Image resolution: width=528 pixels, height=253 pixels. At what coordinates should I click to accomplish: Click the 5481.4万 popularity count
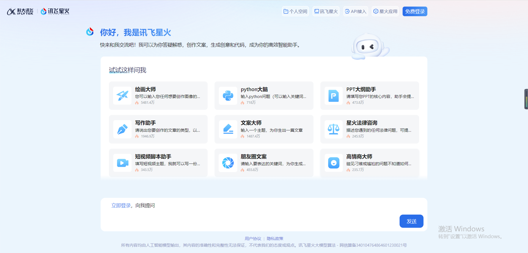tap(148, 103)
